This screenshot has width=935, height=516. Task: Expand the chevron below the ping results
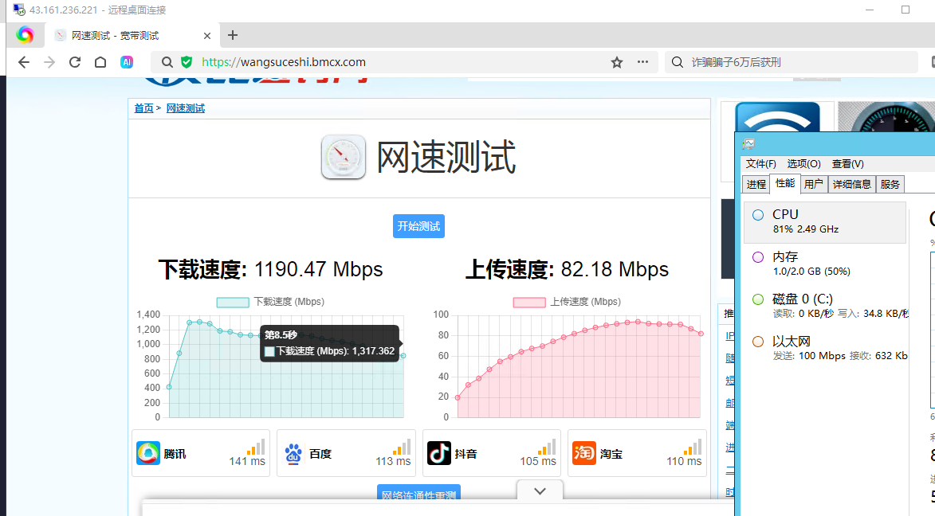(540, 491)
